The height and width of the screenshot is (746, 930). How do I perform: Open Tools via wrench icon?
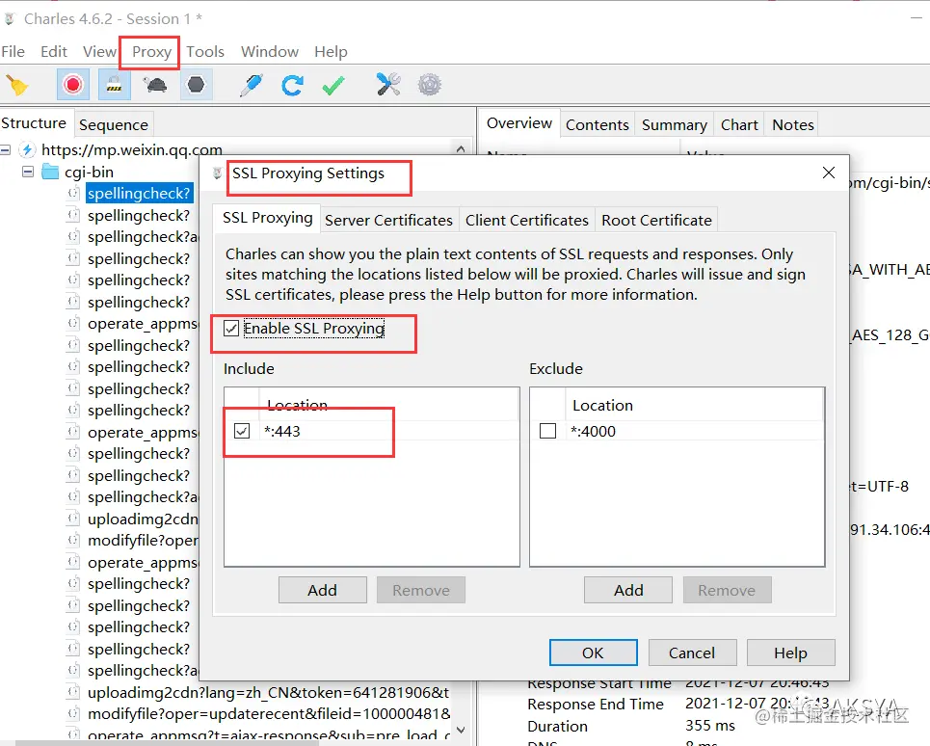(388, 84)
